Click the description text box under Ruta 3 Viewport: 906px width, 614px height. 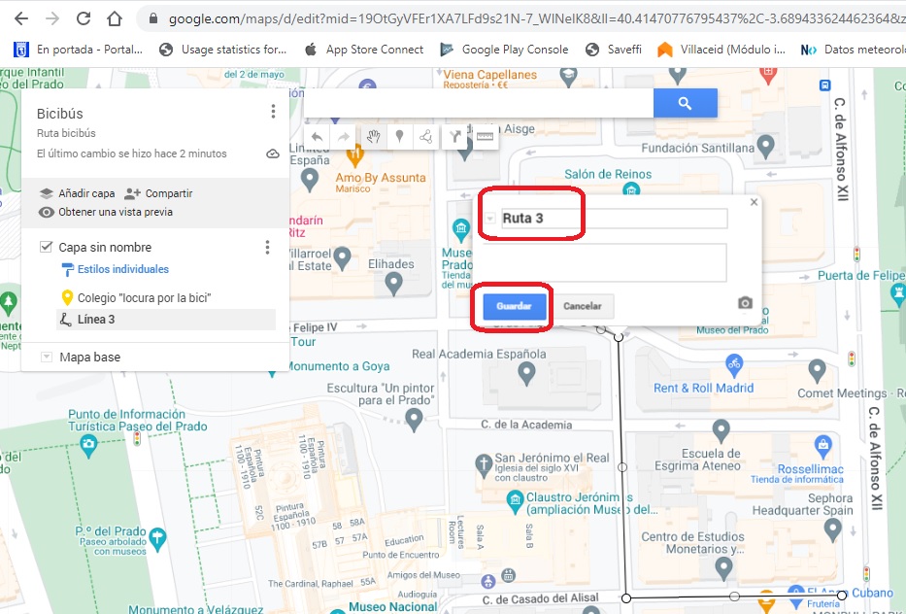[611, 262]
